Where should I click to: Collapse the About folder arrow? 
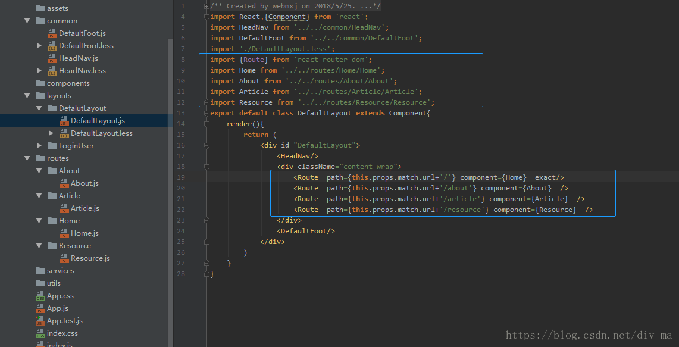[39, 171]
